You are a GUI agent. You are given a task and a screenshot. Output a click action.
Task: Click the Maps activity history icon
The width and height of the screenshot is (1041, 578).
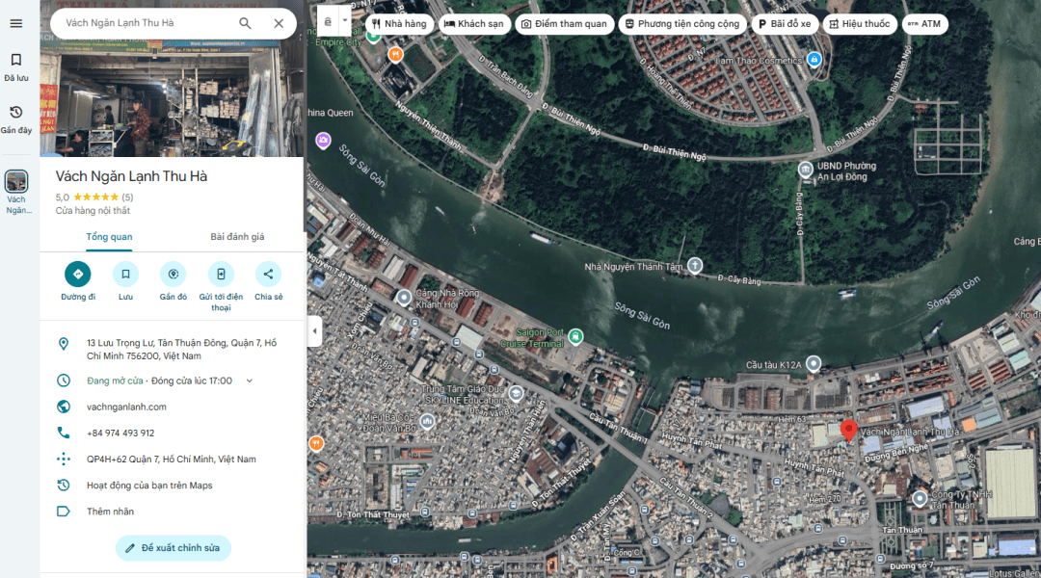[x=63, y=486]
